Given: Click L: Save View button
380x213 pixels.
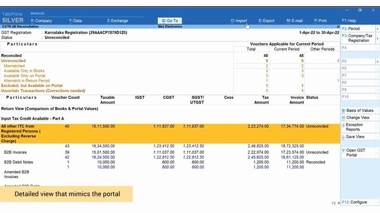Looking at the screenshot, I should click(358, 137).
